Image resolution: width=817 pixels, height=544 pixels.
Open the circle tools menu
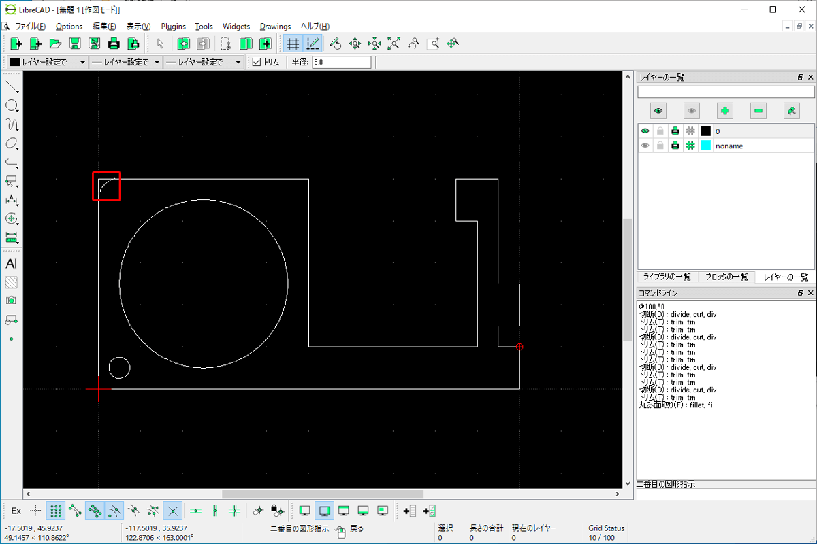(x=12, y=106)
